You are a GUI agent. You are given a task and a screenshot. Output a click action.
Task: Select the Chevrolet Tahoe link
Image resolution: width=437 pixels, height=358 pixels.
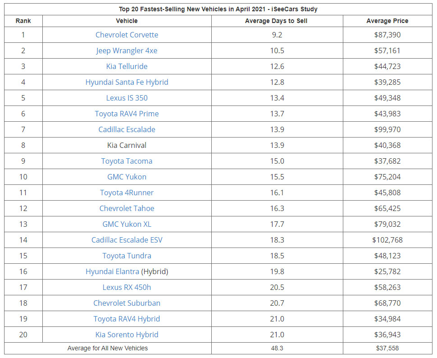click(x=127, y=208)
